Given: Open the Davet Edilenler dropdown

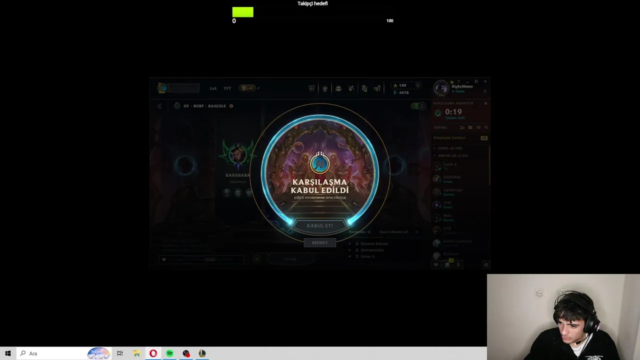Looking at the screenshot, I should (x=398, y=232).
